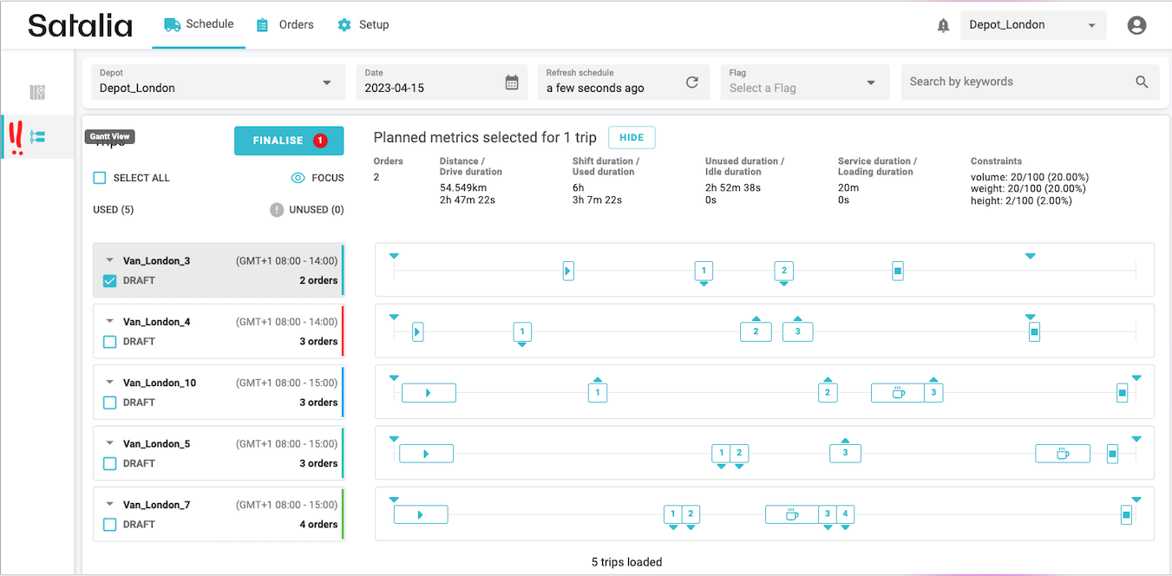Select the Gantt view sidebar icon
The image size is (1172, 576).
click(37, 137)
